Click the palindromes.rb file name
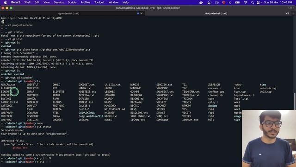The height and width of the screenshot is (167, 296). [x=244, y=95]
